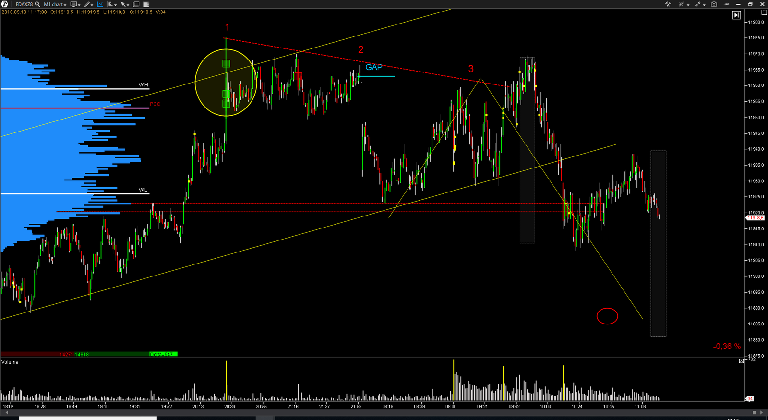Click the volume value tag 34
The width and height of the screenshot is (768, 420).
point(750,399)
